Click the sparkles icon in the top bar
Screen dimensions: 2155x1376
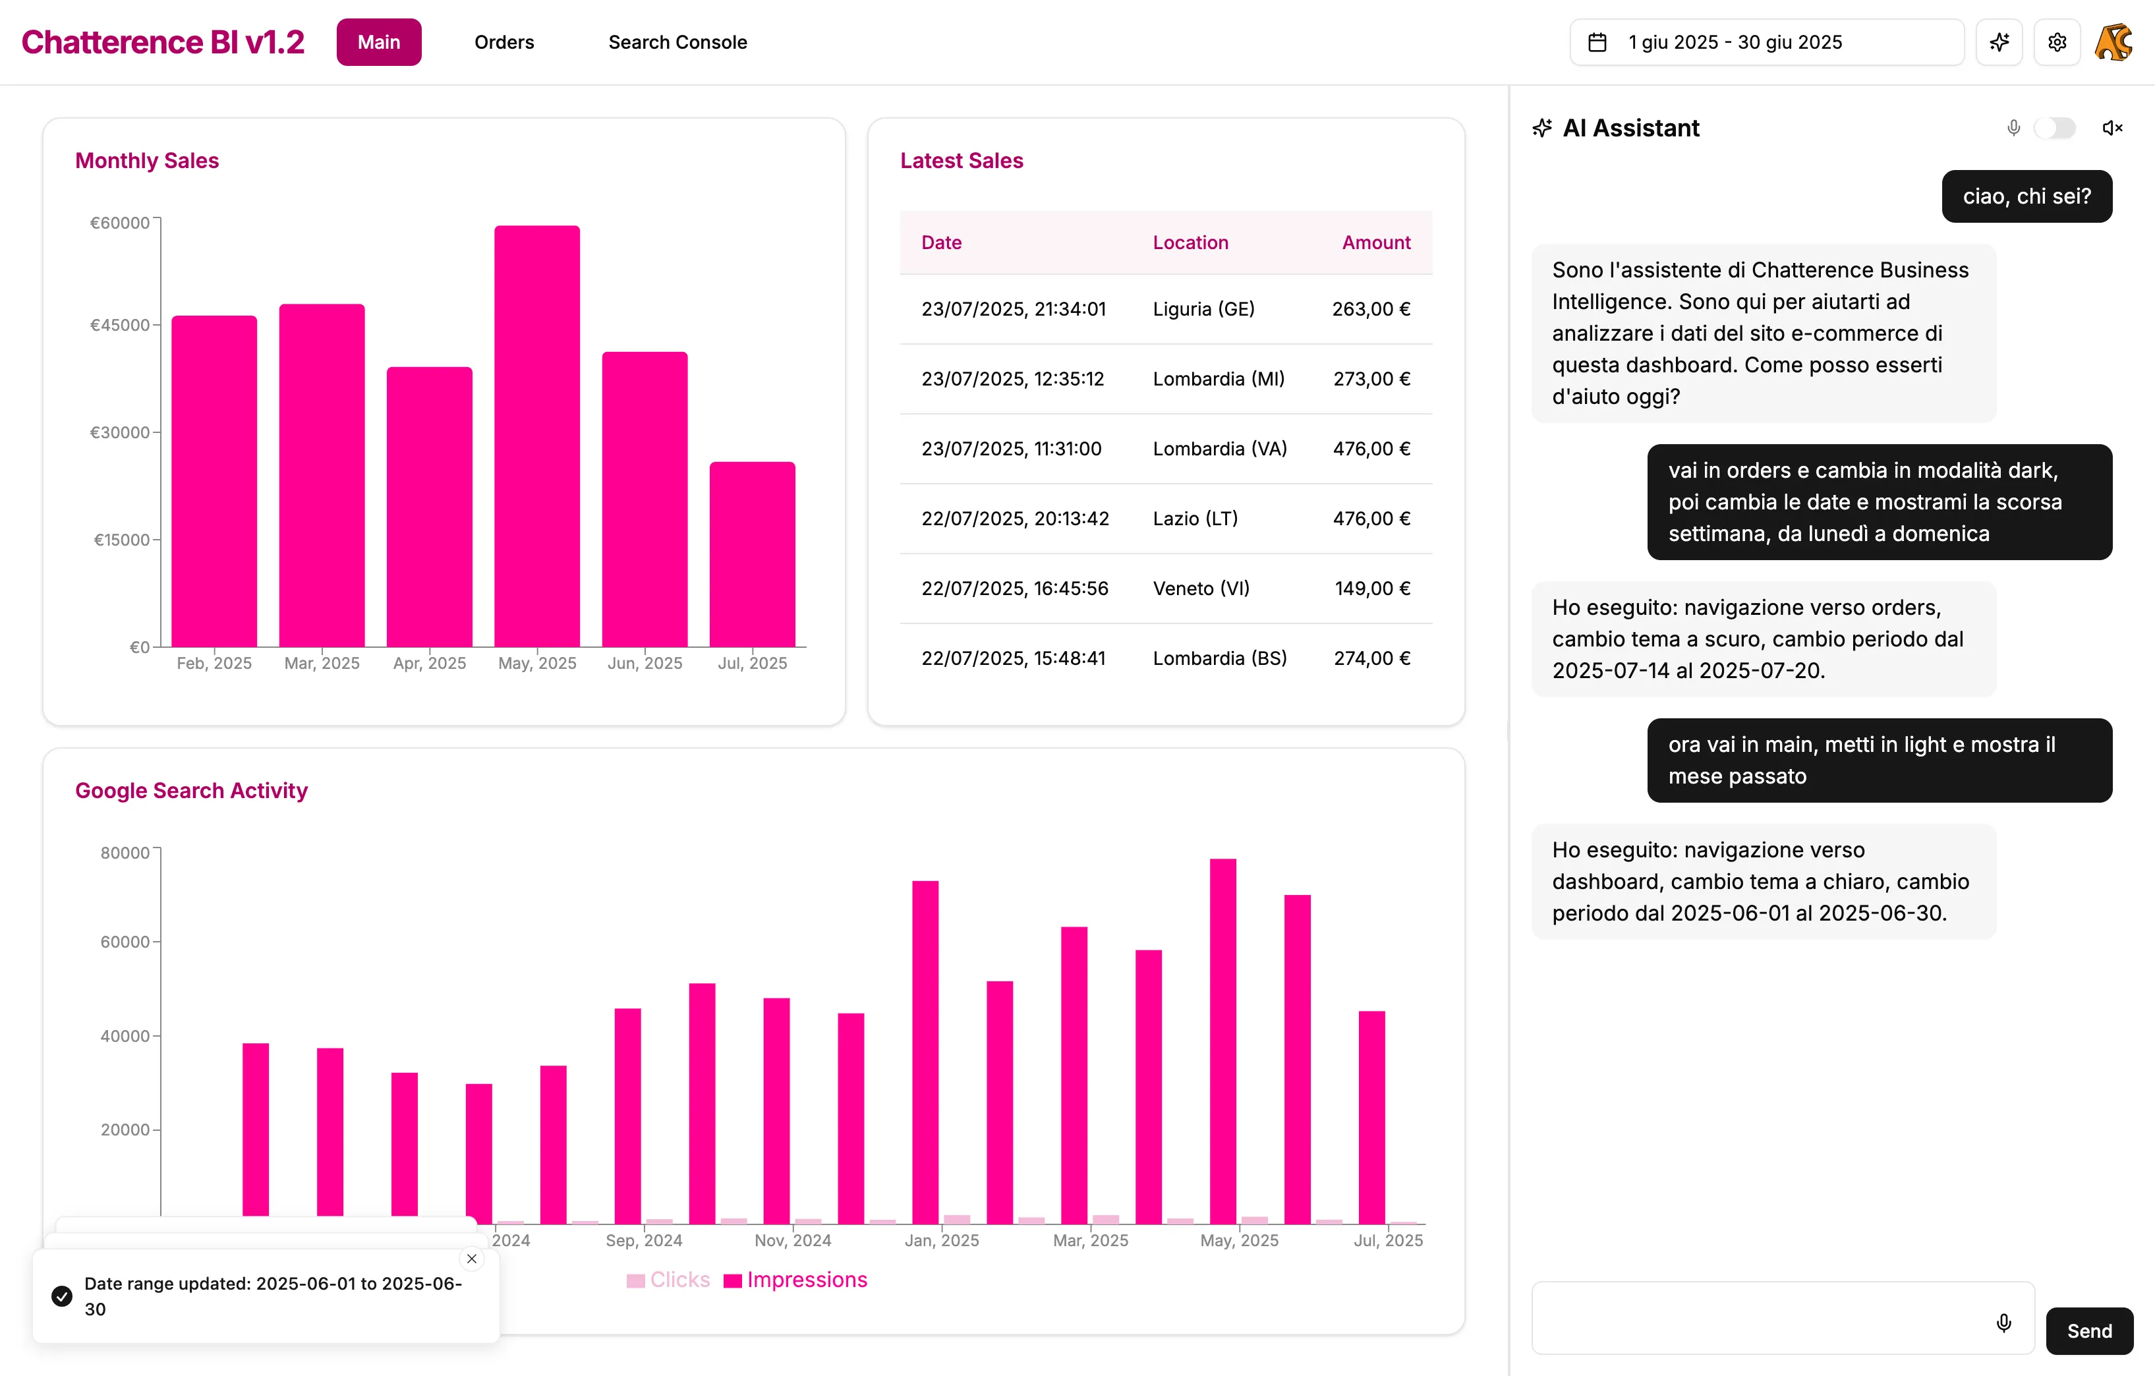1999,42
